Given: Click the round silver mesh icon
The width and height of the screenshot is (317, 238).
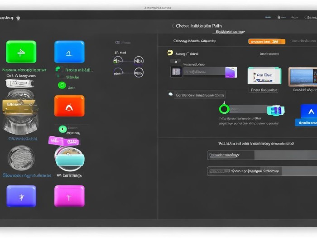Looking at the screenshot, I should [x=21, y=158].
